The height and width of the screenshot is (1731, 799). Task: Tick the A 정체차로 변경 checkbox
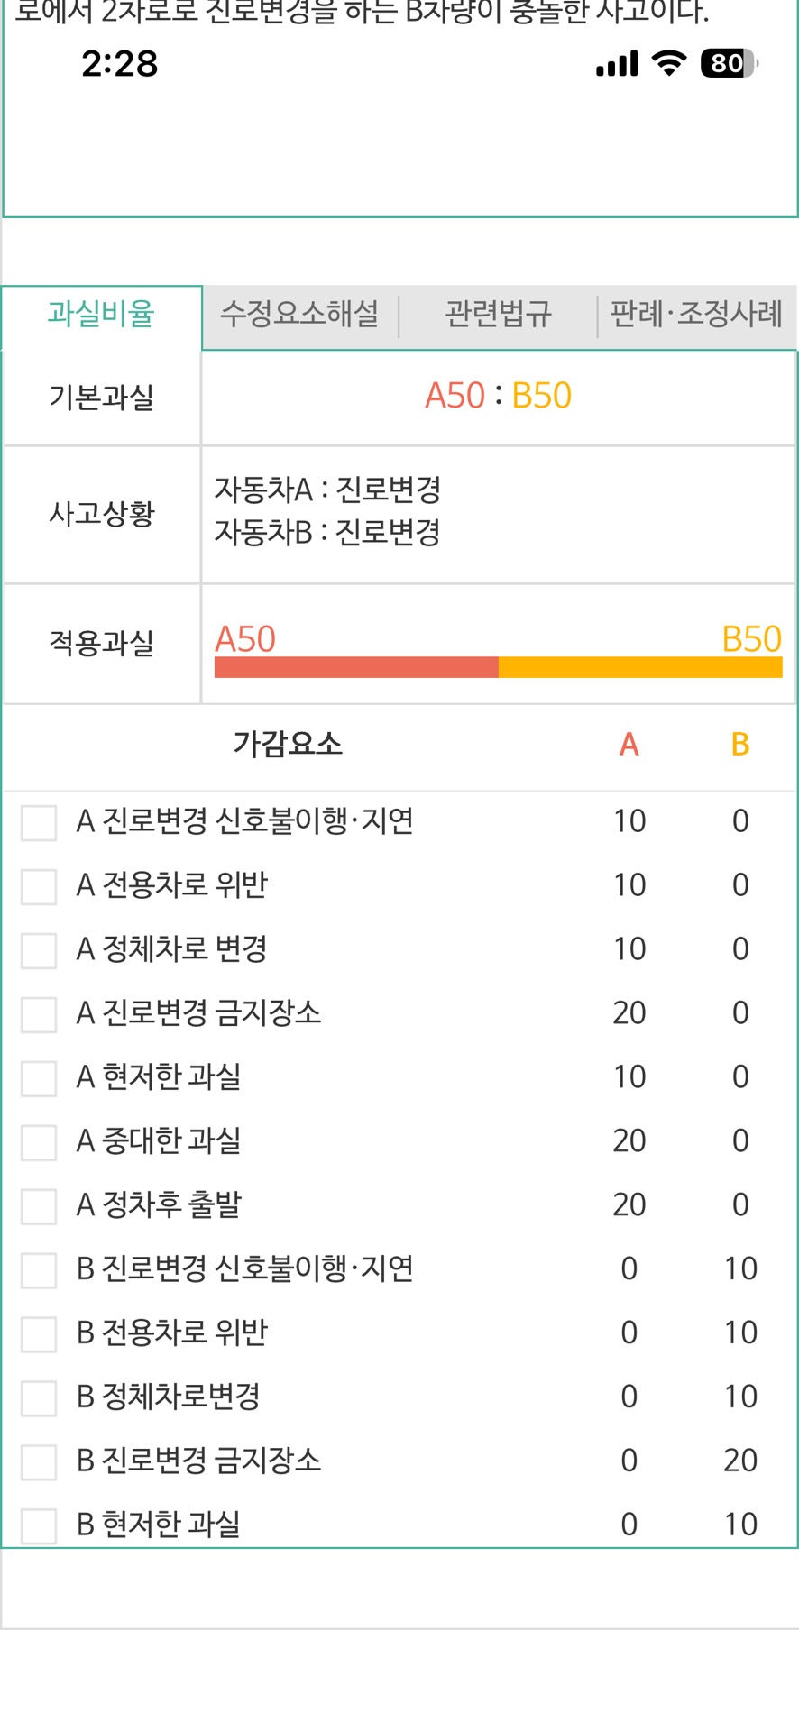[39, 950]
